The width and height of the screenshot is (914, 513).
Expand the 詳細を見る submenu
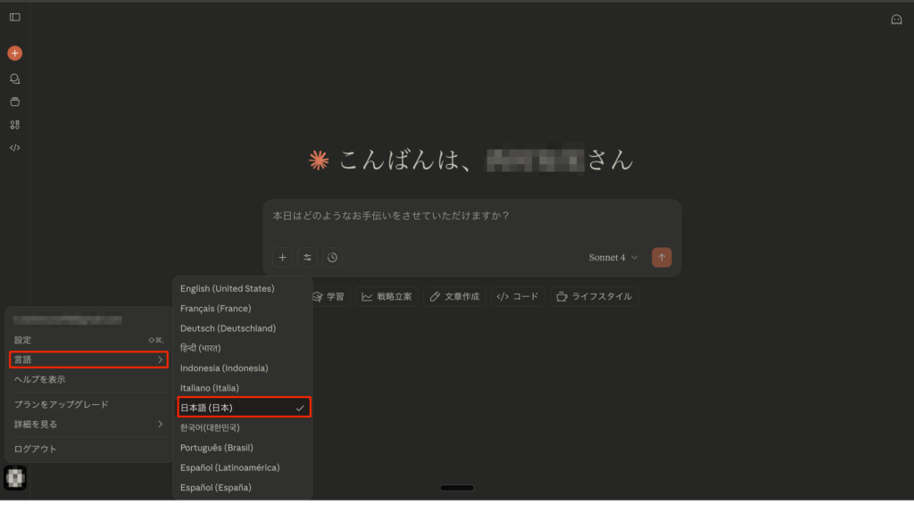(x=88, y=425)
